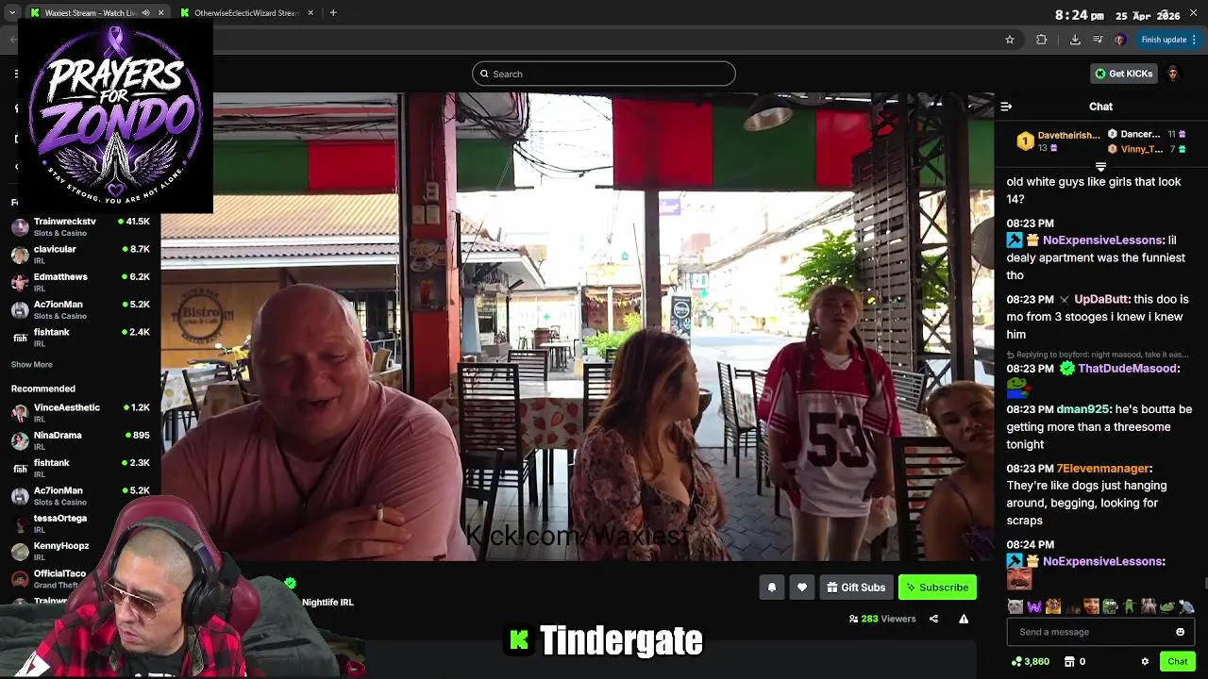This screenshot has width=1208, height=679.
Task: Click the Finish update button
Action: (1169, 40)
